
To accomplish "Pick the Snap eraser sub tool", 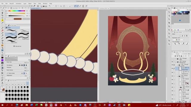I will 11,42.
